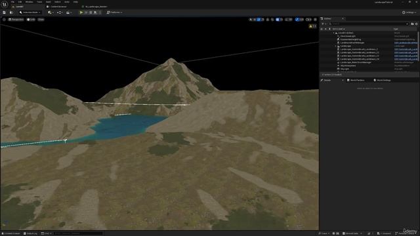Open the Selection Mode dropdown
This screenshot has height=236, width=420.
click(30, 12)
